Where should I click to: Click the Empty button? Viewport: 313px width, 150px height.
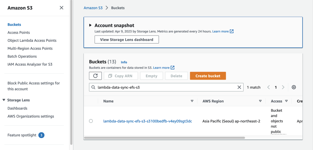click(x=152, y=76)
